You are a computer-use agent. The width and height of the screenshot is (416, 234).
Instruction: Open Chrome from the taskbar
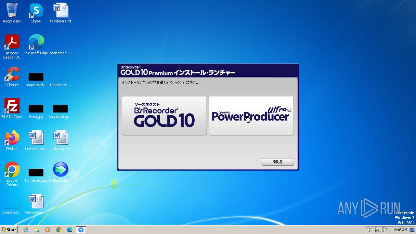click(x=59, y=230)
